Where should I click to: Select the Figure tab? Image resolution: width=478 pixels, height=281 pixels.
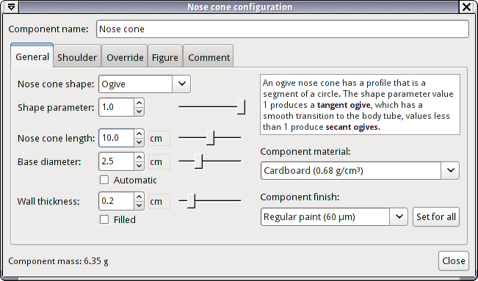[x=165, y=57]
